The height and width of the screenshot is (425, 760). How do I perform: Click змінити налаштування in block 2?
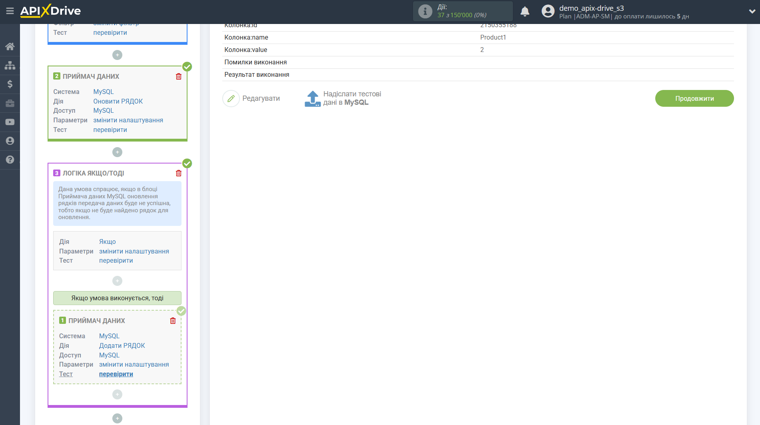128,120
